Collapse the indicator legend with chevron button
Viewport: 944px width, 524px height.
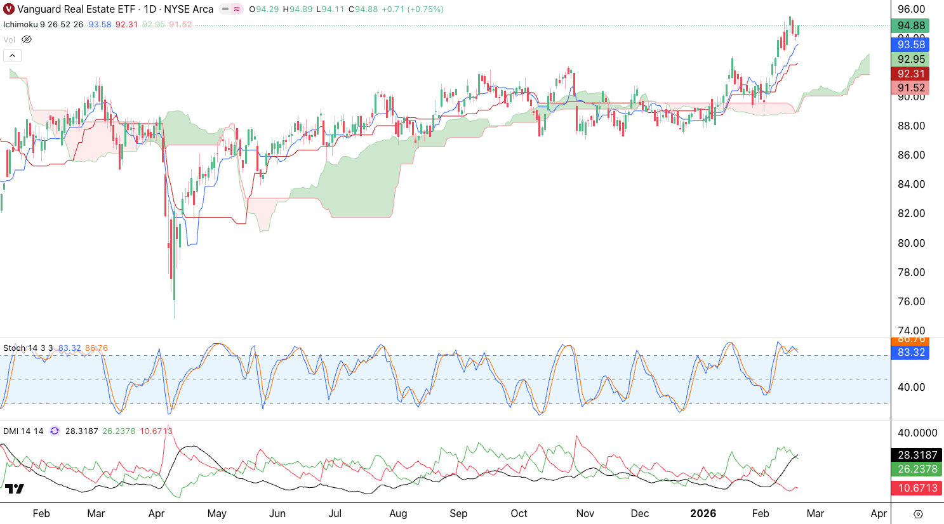pos(12,56)
